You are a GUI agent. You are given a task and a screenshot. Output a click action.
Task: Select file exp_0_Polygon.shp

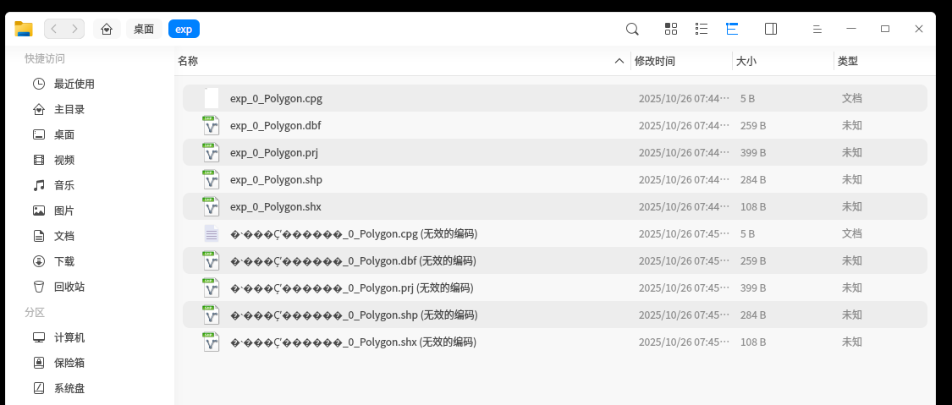(555, 179)
